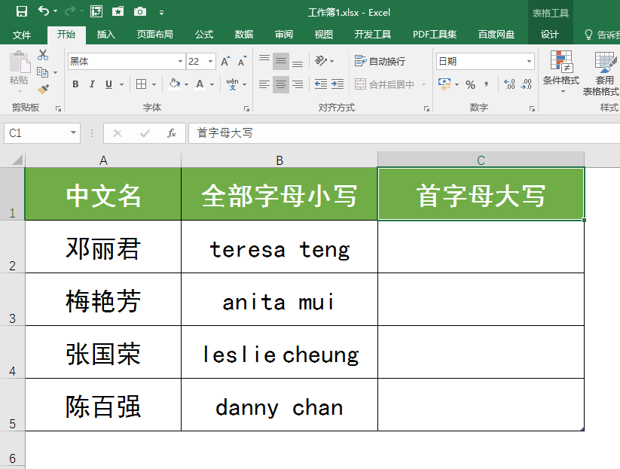The height and width of the screenshot is (469, 620).
Task: Open the font size dropdown showing 22
Action: 211,61
